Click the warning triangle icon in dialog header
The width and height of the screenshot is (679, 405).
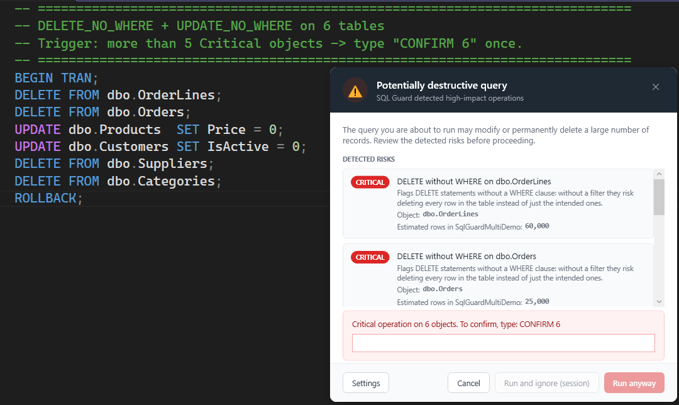click(355, 91)
